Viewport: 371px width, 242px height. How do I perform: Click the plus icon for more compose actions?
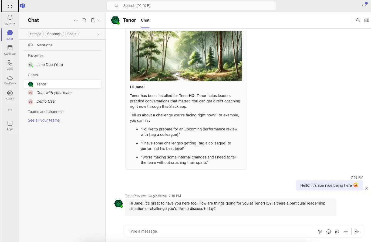[346, 231]
